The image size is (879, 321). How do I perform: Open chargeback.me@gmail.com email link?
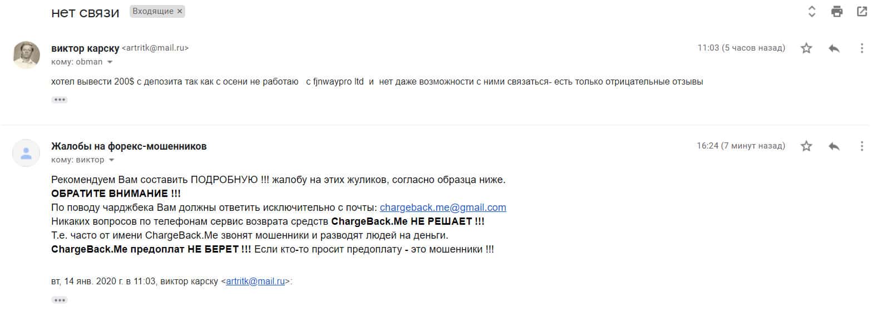click(443, 208)
